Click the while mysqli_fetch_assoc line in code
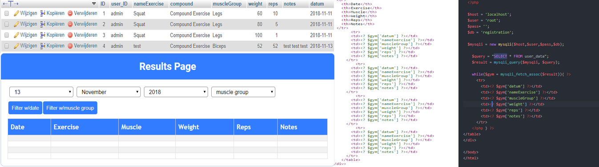The height and width of the screenshot is (167, 599). tap(522, 74)
